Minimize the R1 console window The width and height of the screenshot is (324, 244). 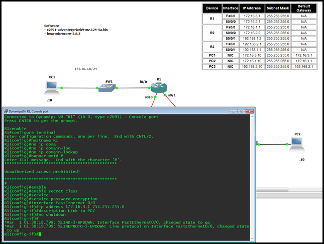tap(234, 111)
